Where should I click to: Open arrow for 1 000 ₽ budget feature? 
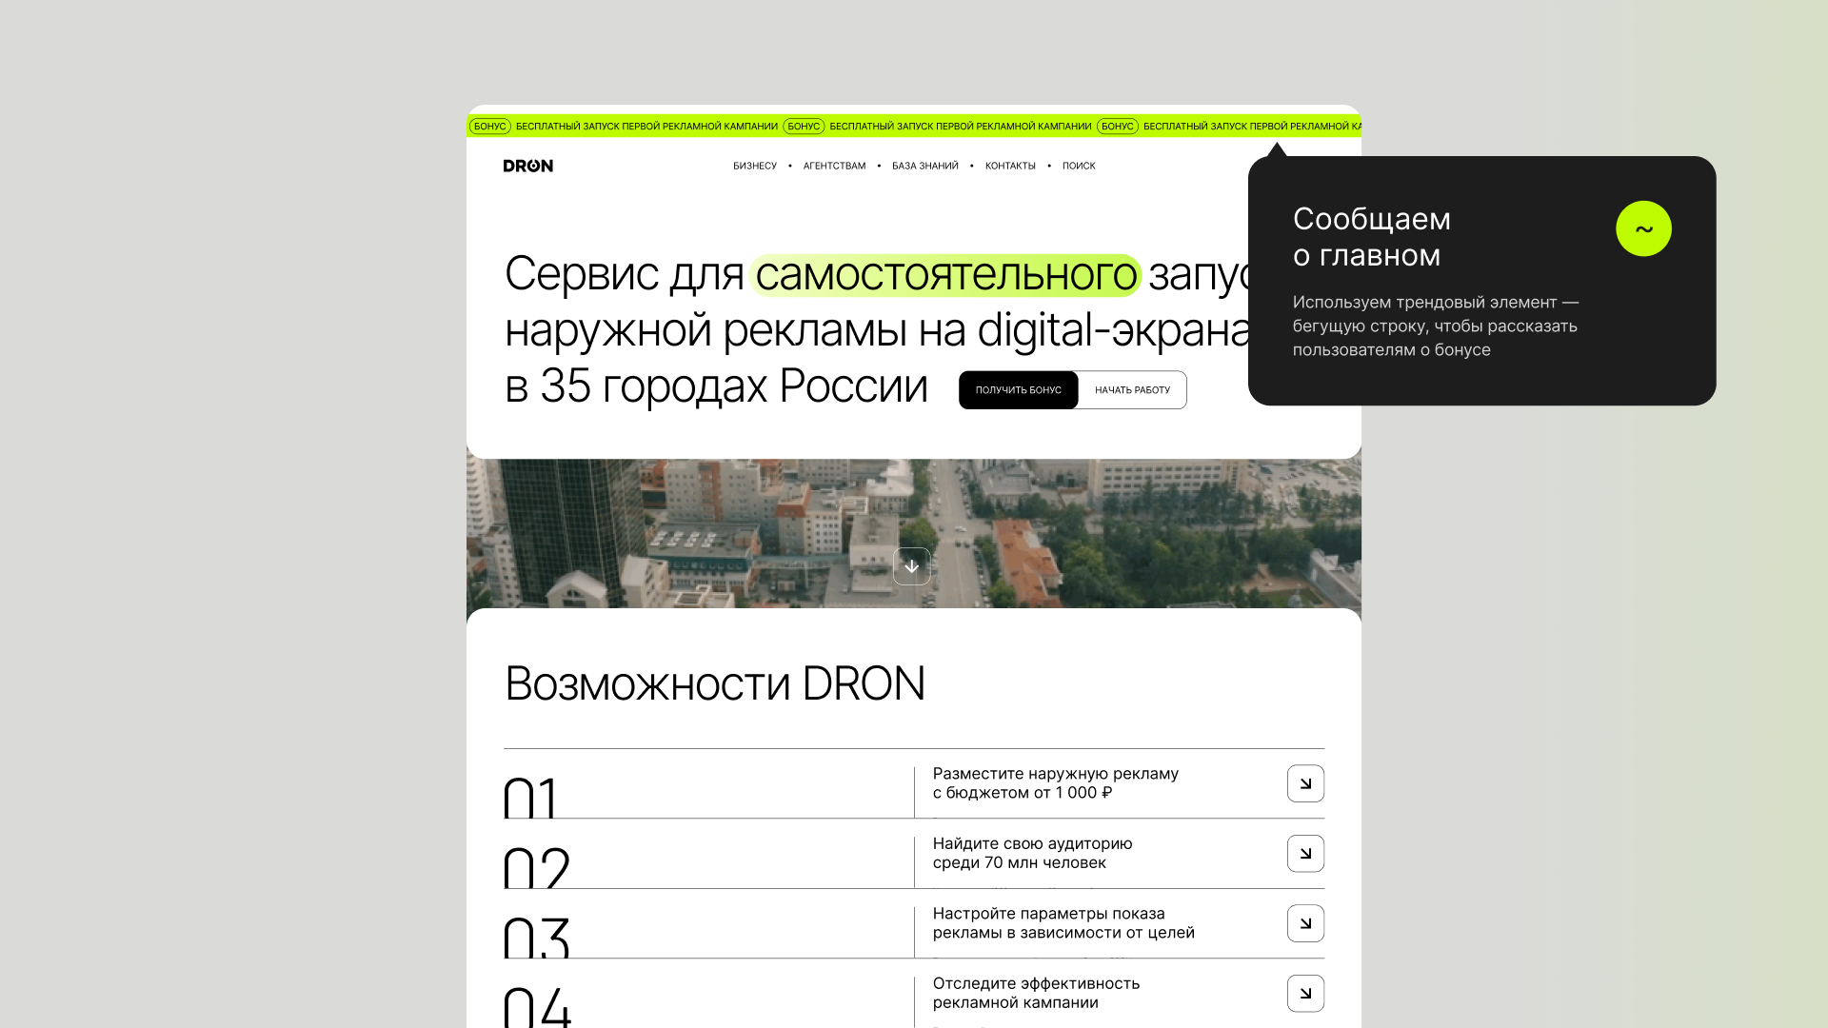tap(1305, 783)
